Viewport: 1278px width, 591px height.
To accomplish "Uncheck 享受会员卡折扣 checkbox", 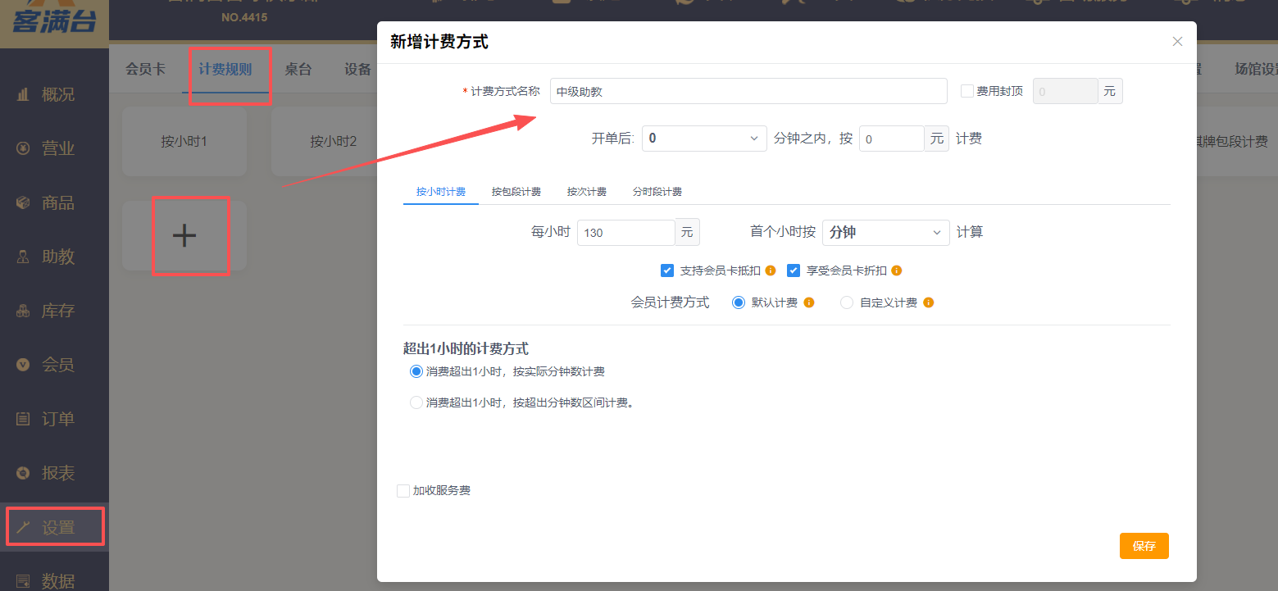I will tap(794, 270).
